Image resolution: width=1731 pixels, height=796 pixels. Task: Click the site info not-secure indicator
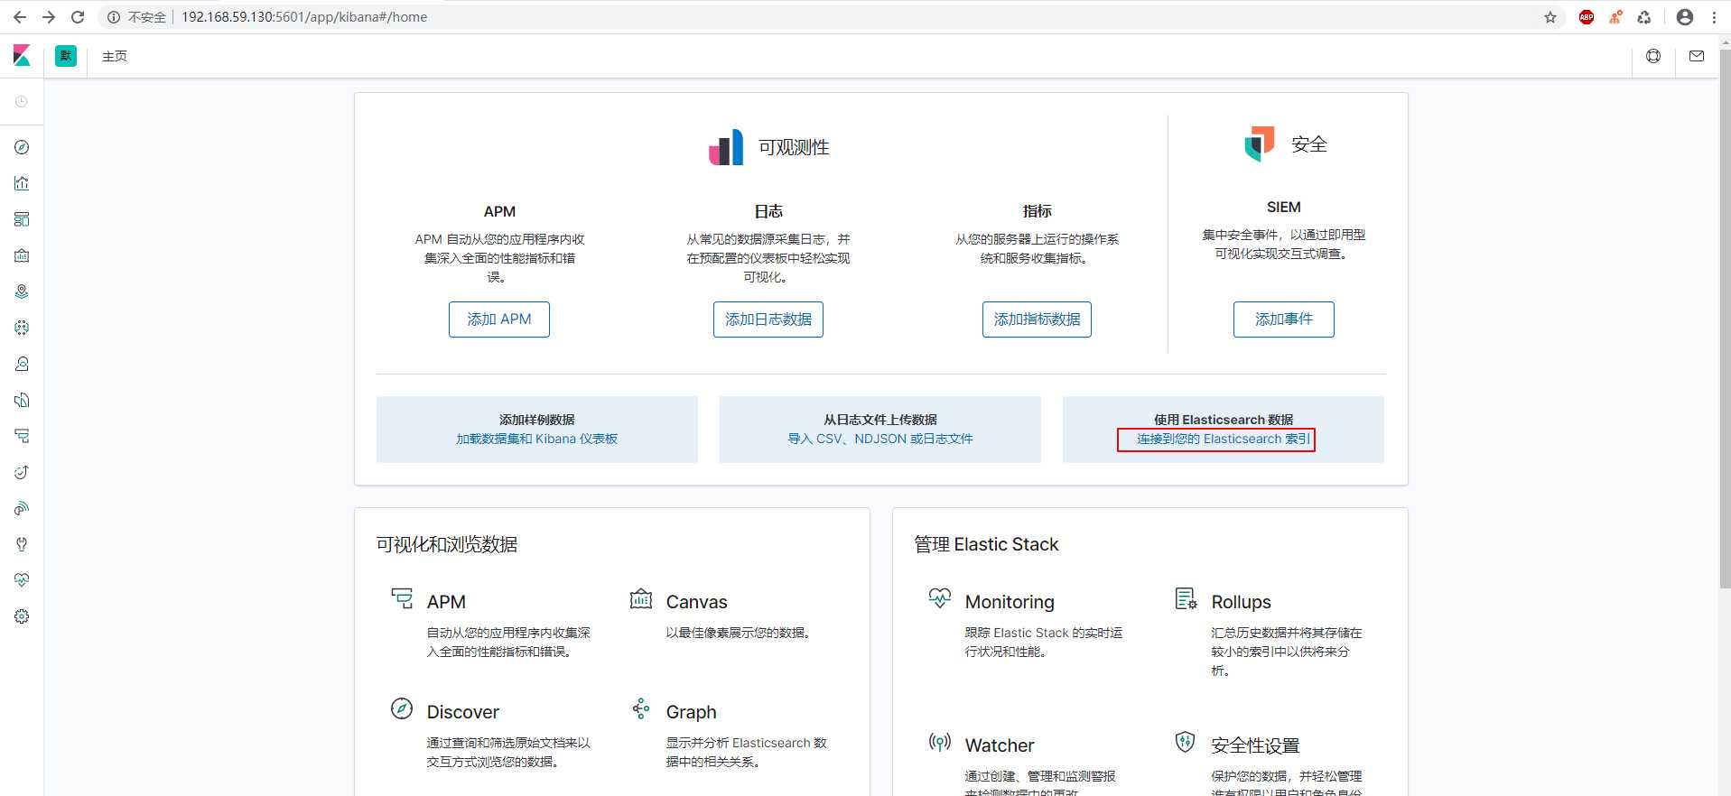[137, 17]
